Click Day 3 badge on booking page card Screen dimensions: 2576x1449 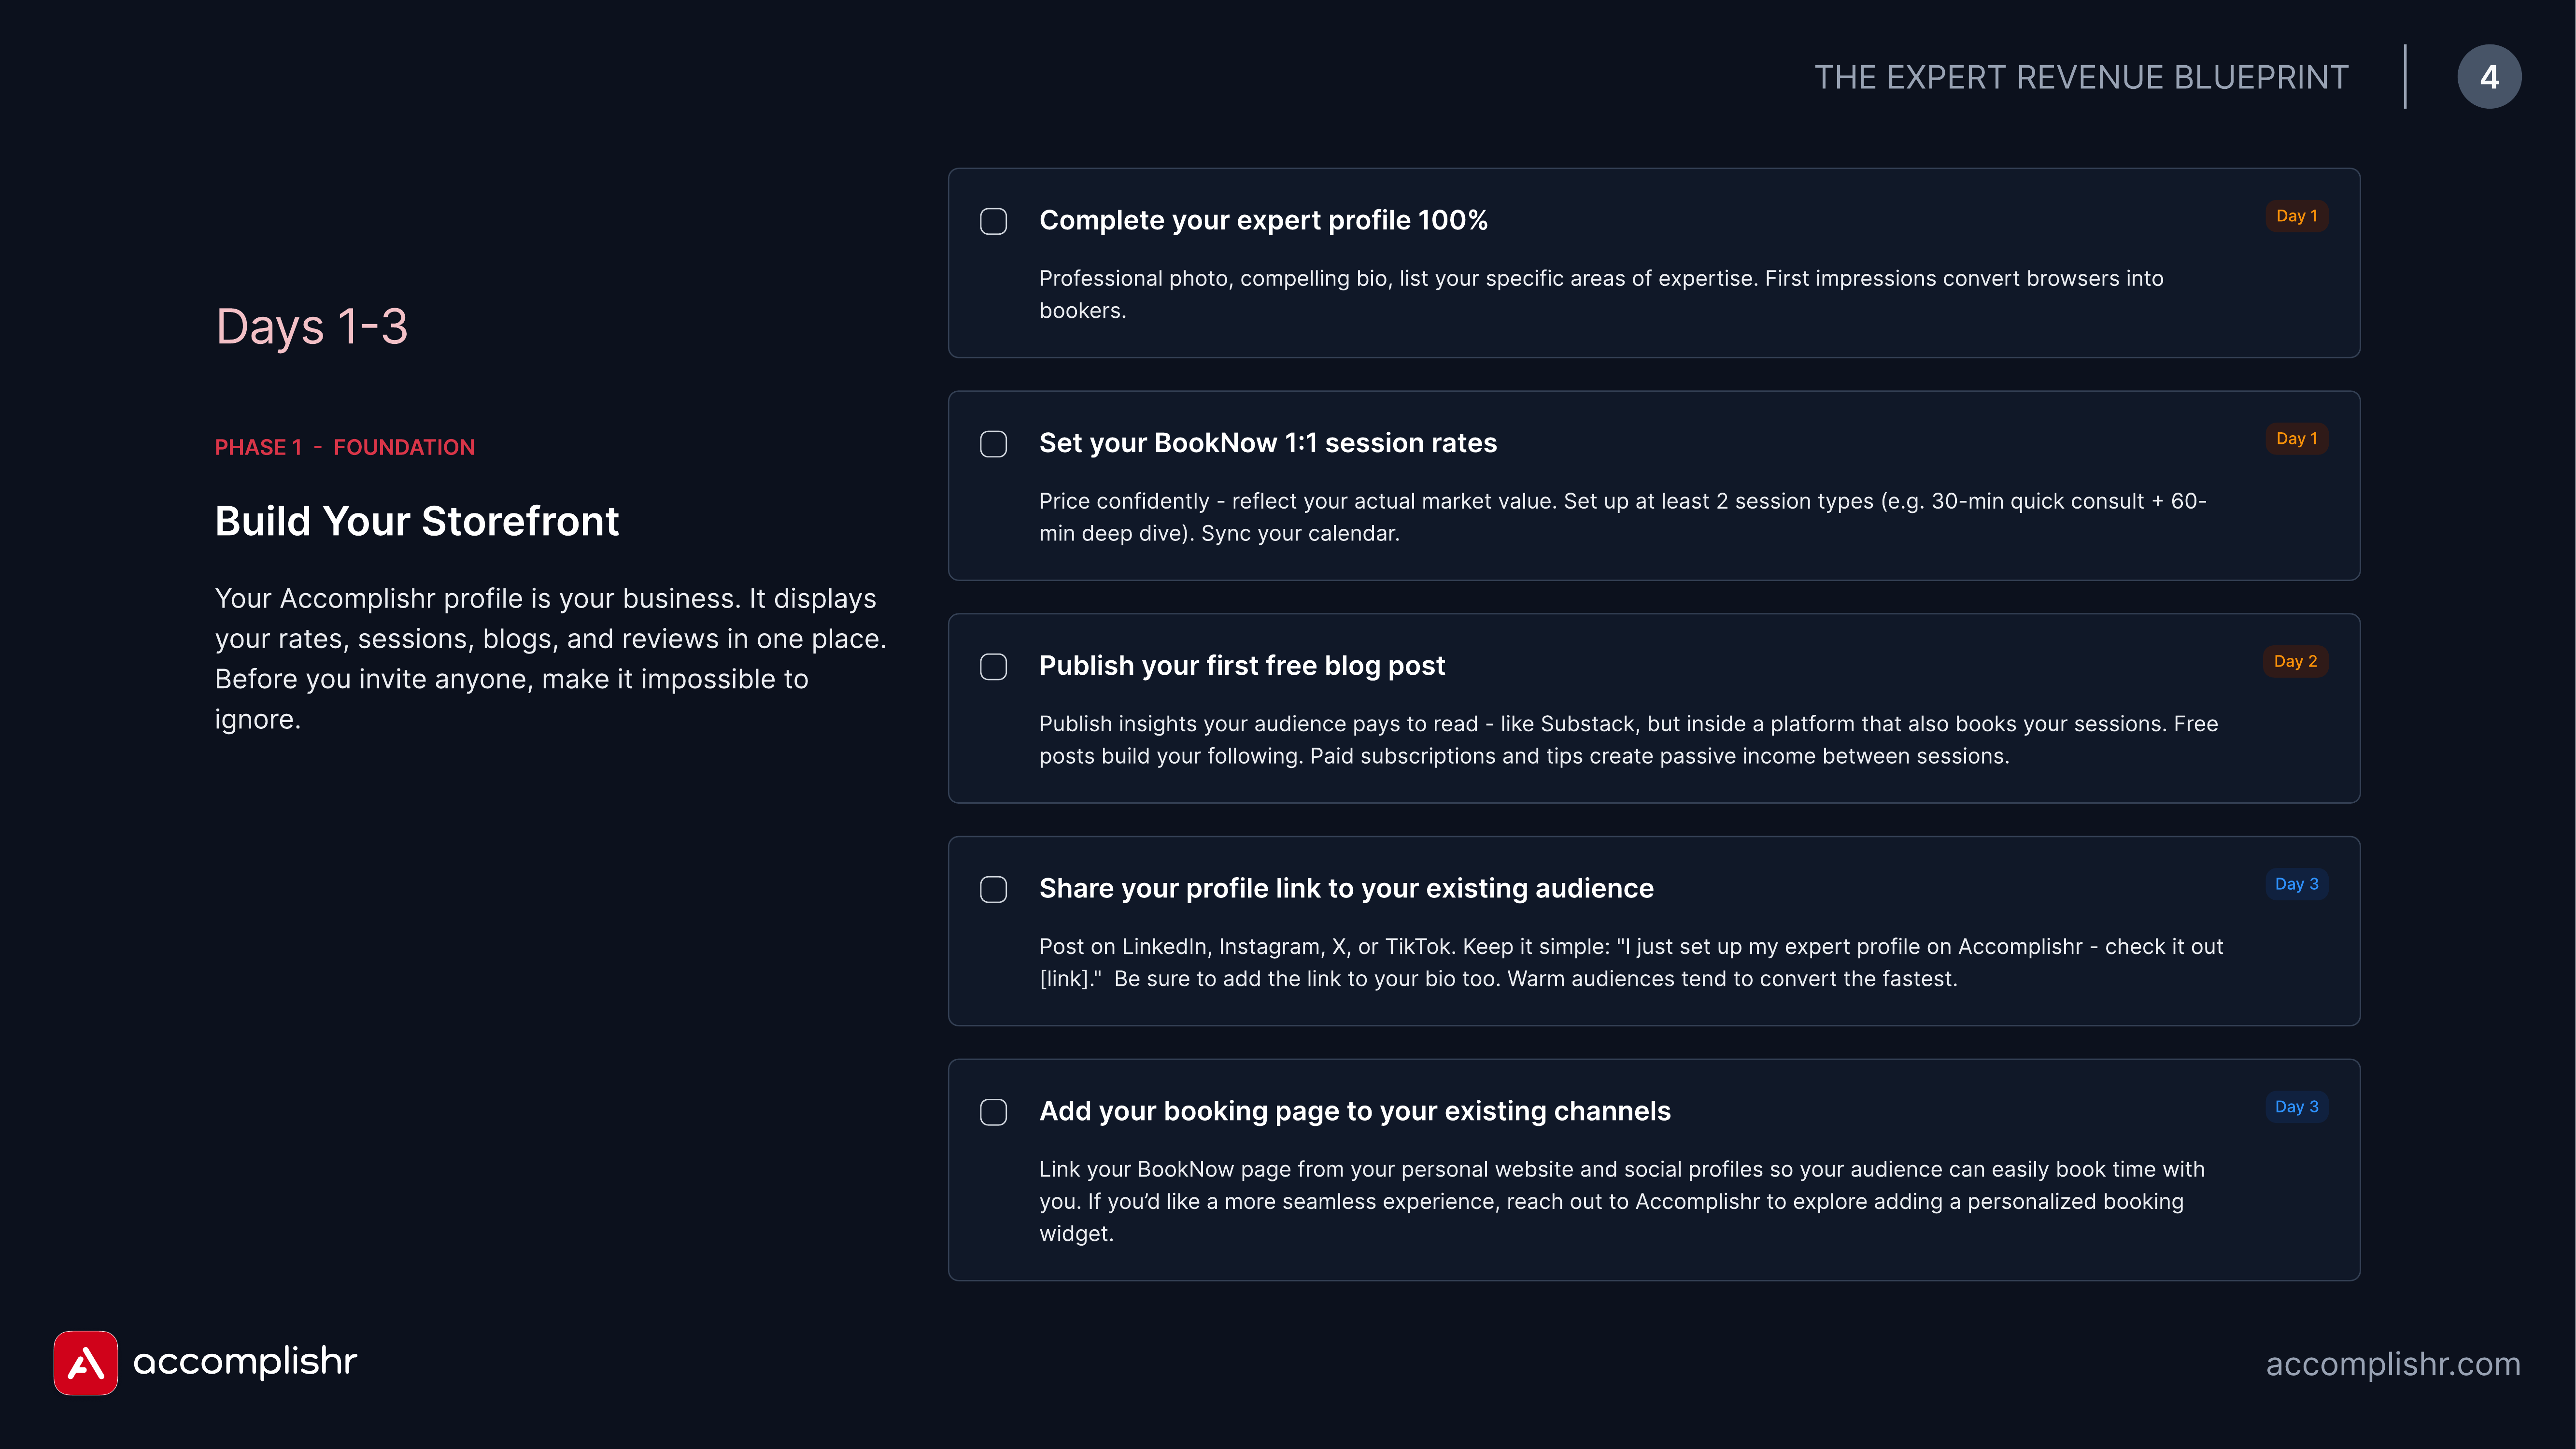pos(2297,1107)
